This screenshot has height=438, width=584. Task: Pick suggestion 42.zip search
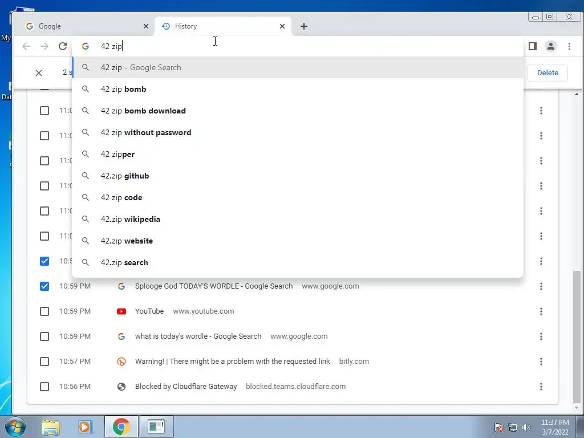coord(298,262)
